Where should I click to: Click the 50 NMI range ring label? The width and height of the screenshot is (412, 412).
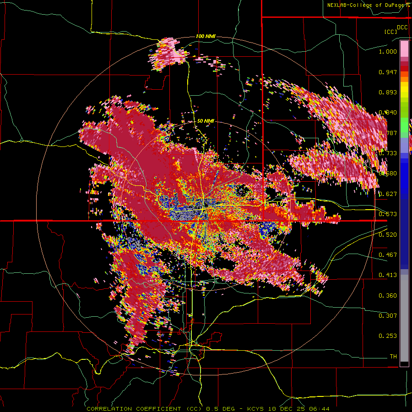click(x=206, y=121)
